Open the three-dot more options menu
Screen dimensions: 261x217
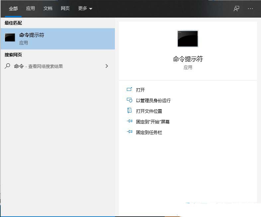250,9
